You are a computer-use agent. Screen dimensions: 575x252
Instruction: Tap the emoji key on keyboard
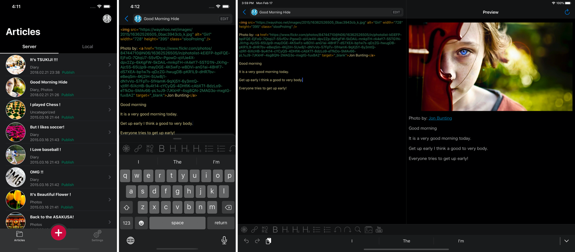coord(141,223)
